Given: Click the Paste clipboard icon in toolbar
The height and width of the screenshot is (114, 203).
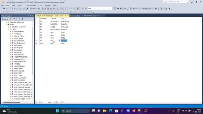Looking at the screenshot, I should 63,9.
